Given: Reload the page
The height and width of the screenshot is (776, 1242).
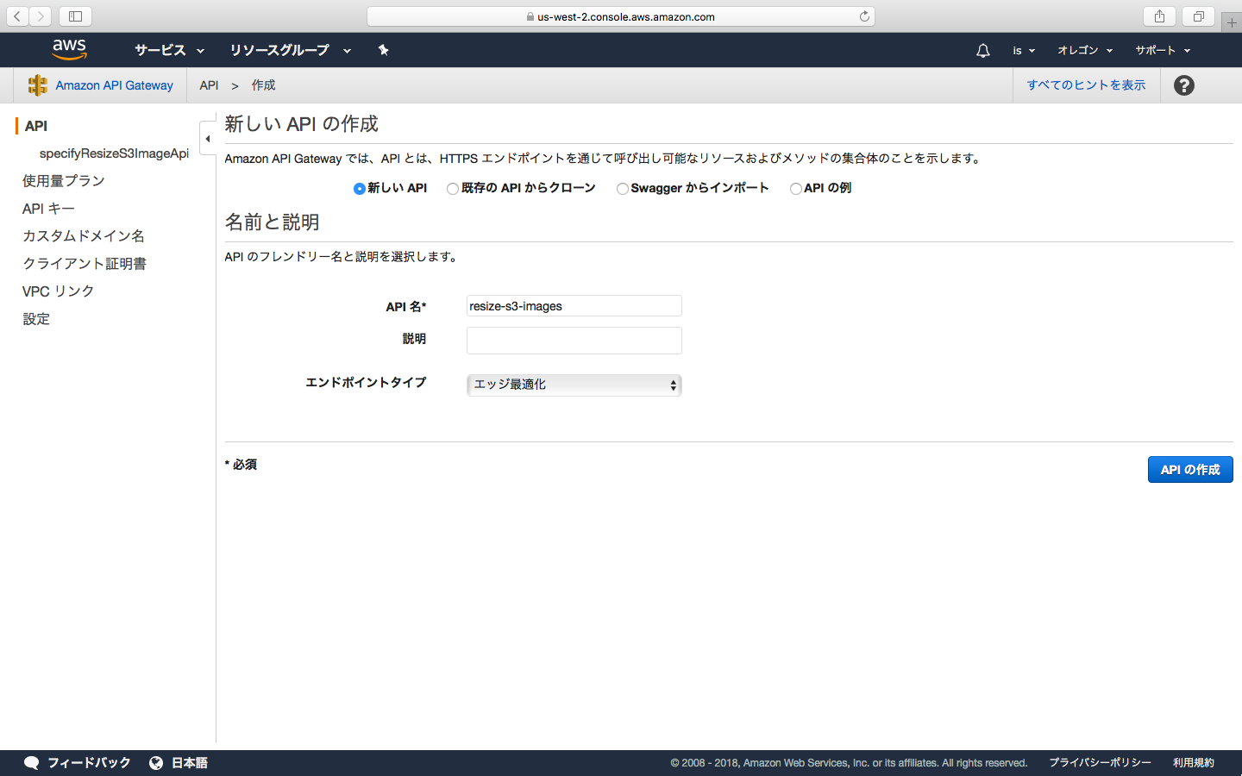Looking at the screenshot, I should point(864,16).
